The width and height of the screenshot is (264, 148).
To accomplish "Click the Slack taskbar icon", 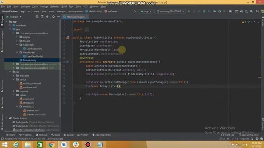I will [76, 144].
